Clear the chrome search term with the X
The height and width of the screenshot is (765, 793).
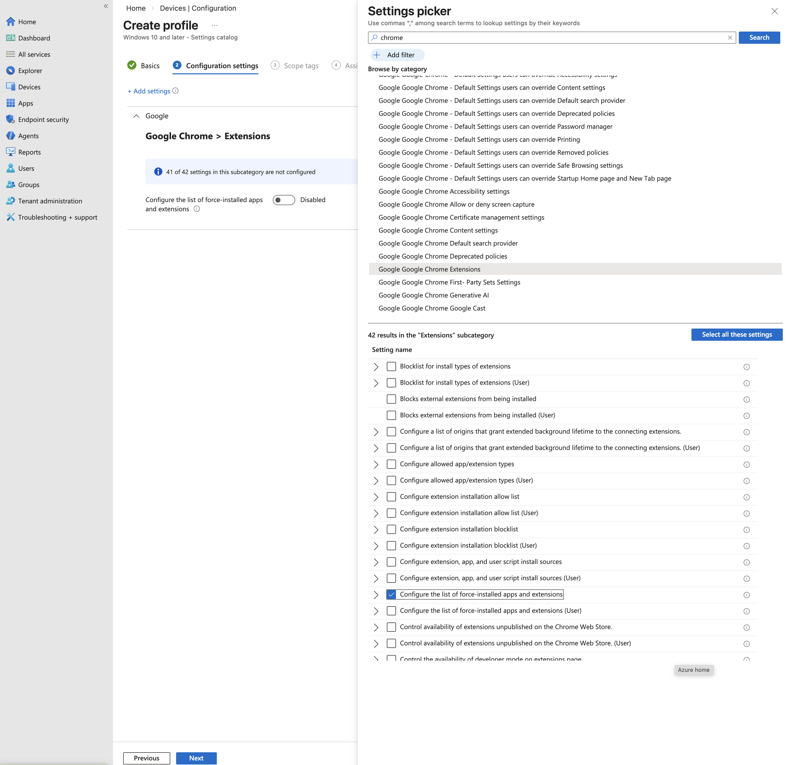[x=730, y=38]
